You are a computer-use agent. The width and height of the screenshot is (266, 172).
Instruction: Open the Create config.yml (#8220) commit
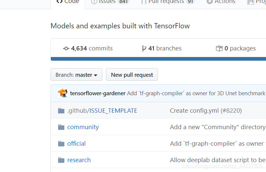pos(206,111)
